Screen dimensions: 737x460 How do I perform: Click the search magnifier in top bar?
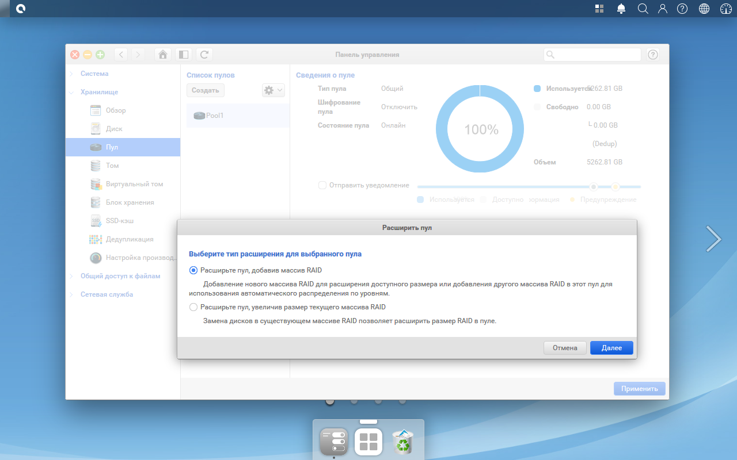643,9
